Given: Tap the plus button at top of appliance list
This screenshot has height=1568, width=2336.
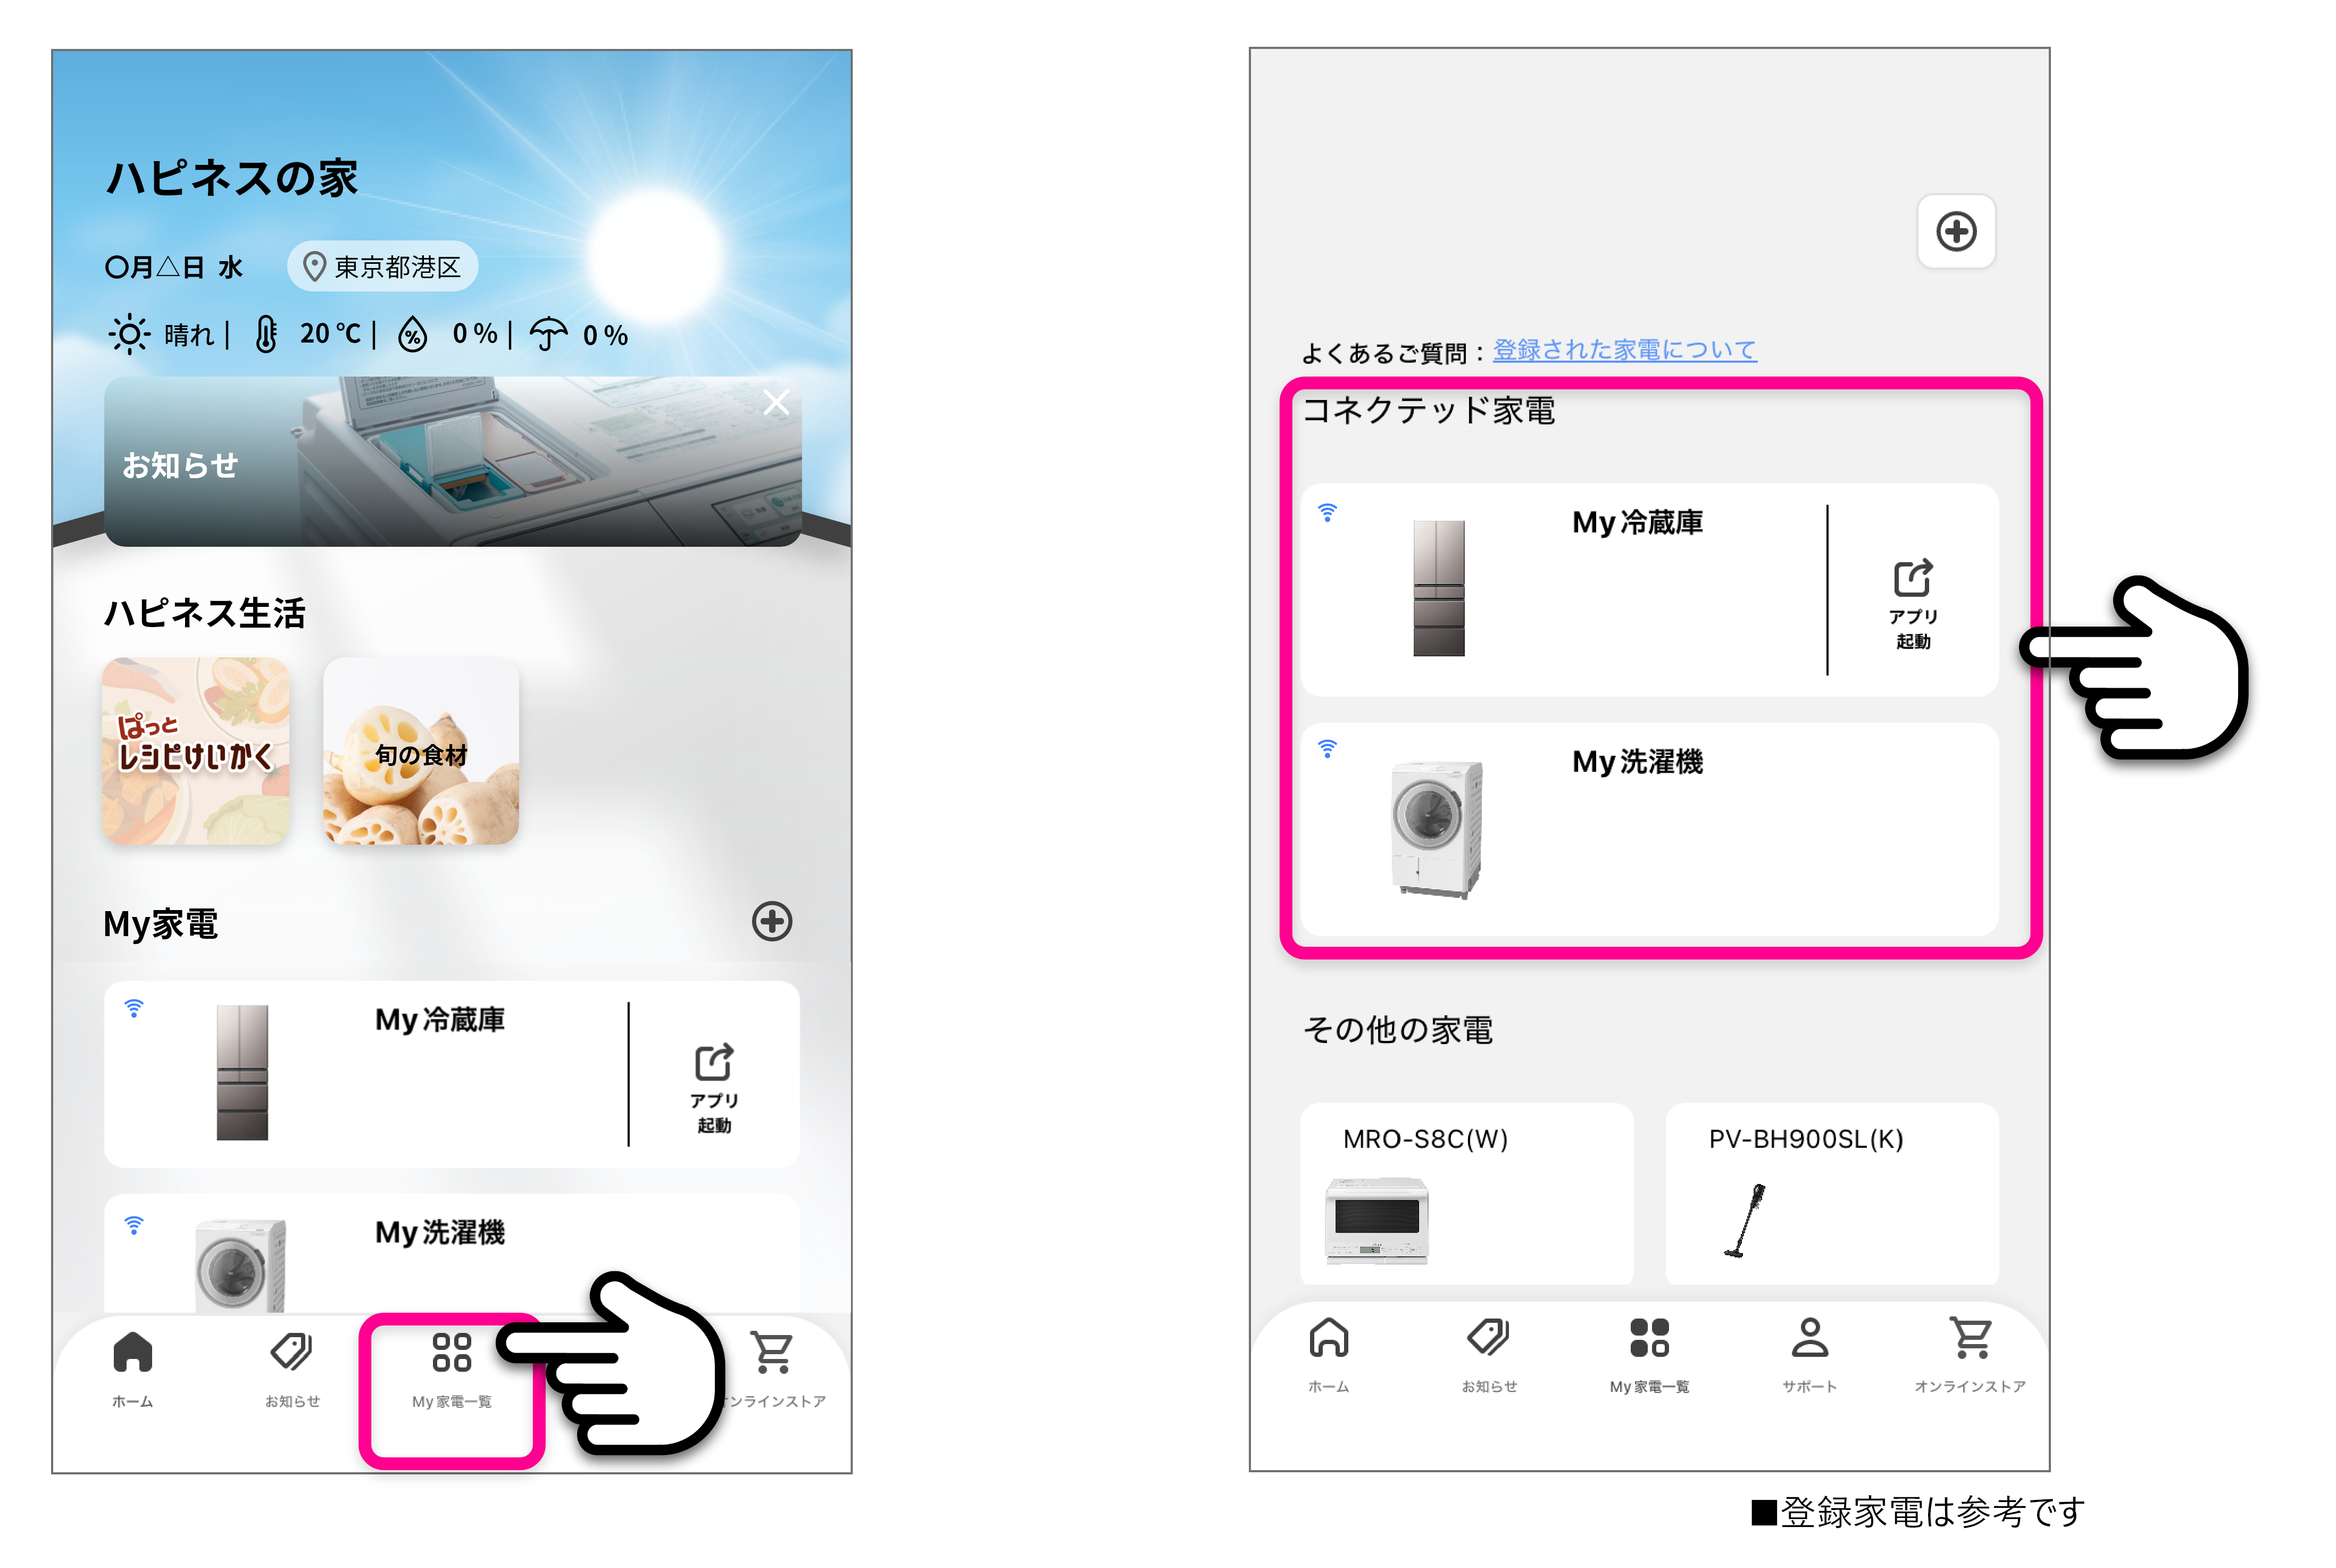Looking at the screenshot, I should (x=1955, y=231).
